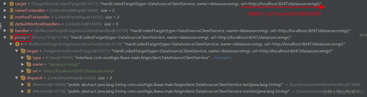Image resolution: width=367 pixels, height=97 pixels.
Task: Expand the nameToHandler LinkedHashMap node
Action: coord(5,11)
